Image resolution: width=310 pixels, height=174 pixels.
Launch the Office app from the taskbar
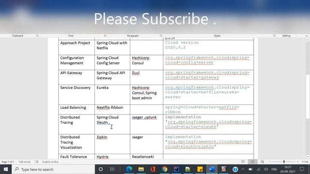tap(153, 169)
